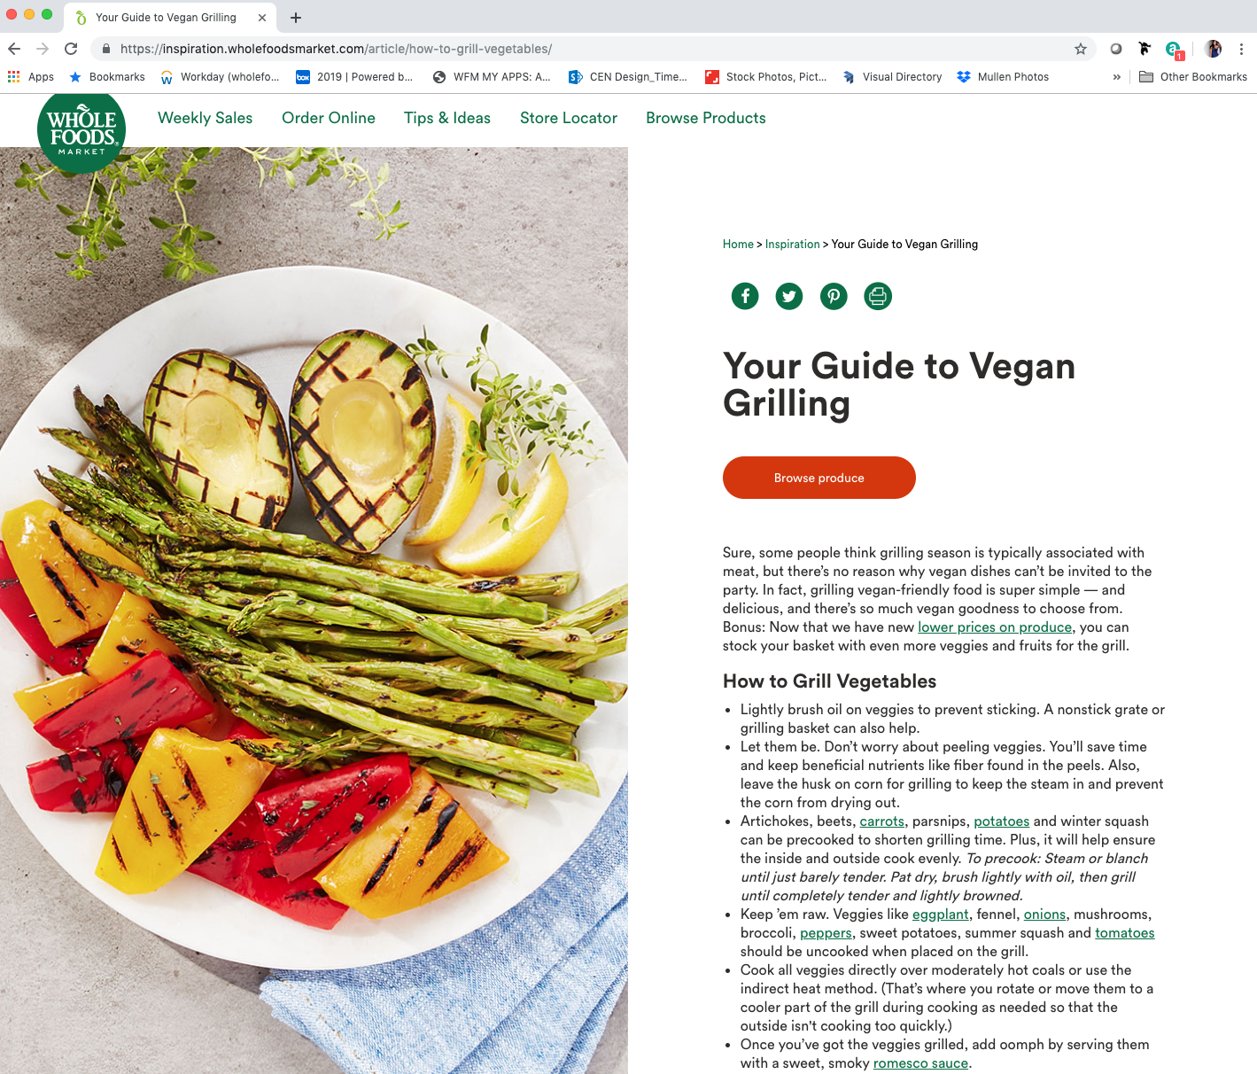This screenshot has height=1074, width=1257.
Task: Open new browser tab with plus button
Action: click(x=296, y=18)
